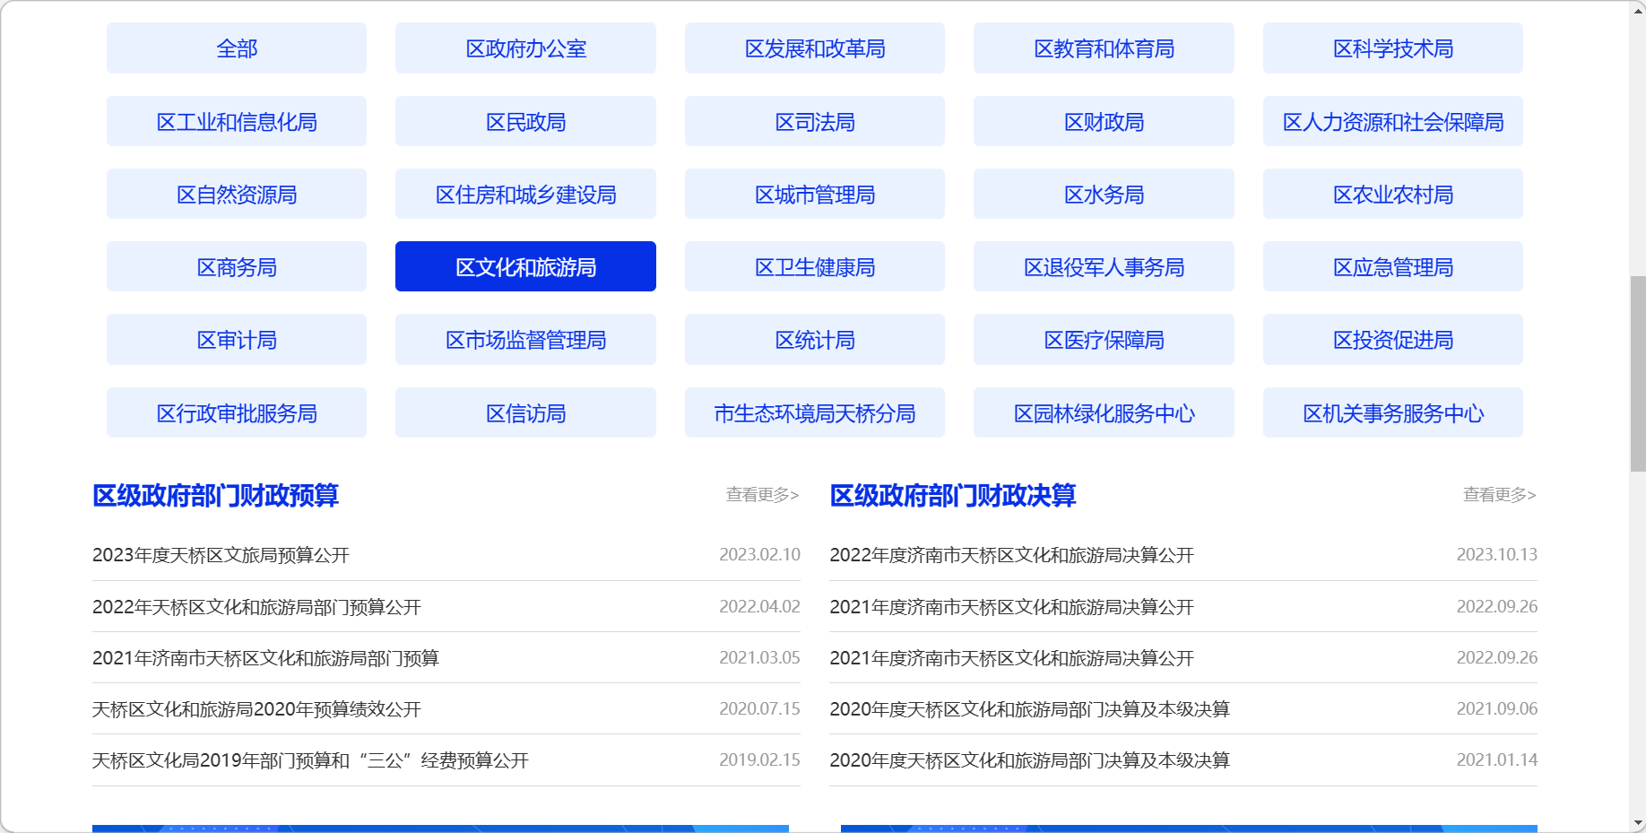
Task: Open 天桥区文化局2019年部门预算和三公经费预算公开
Action: (310, 760)
